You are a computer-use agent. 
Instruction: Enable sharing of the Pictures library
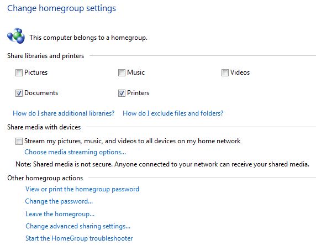point(19,72)
